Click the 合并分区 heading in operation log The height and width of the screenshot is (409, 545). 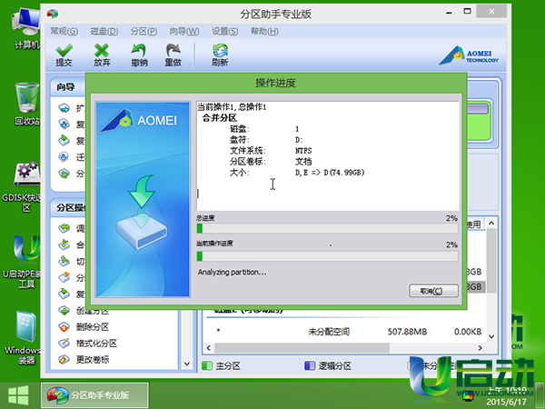[x=219, y=118]
